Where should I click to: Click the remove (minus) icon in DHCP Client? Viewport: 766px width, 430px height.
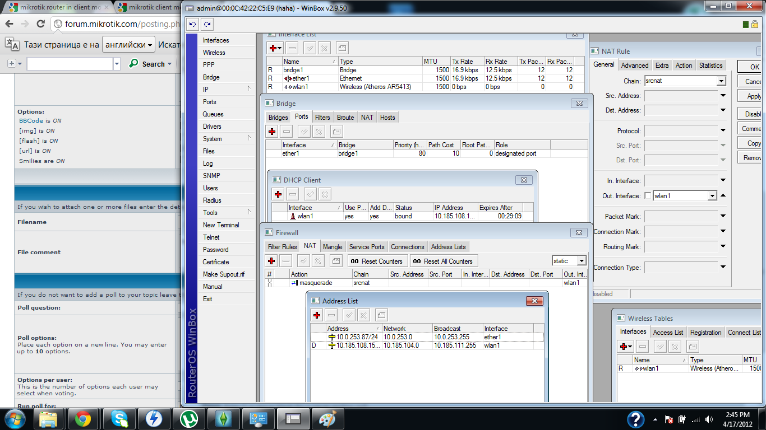[293, 194]
